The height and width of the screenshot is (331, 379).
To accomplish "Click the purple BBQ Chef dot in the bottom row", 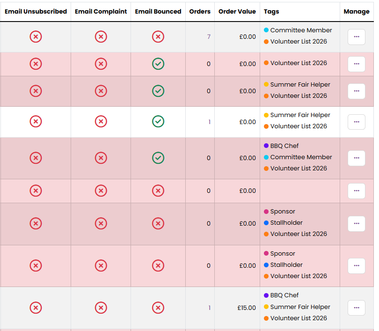I will point(266,295).
